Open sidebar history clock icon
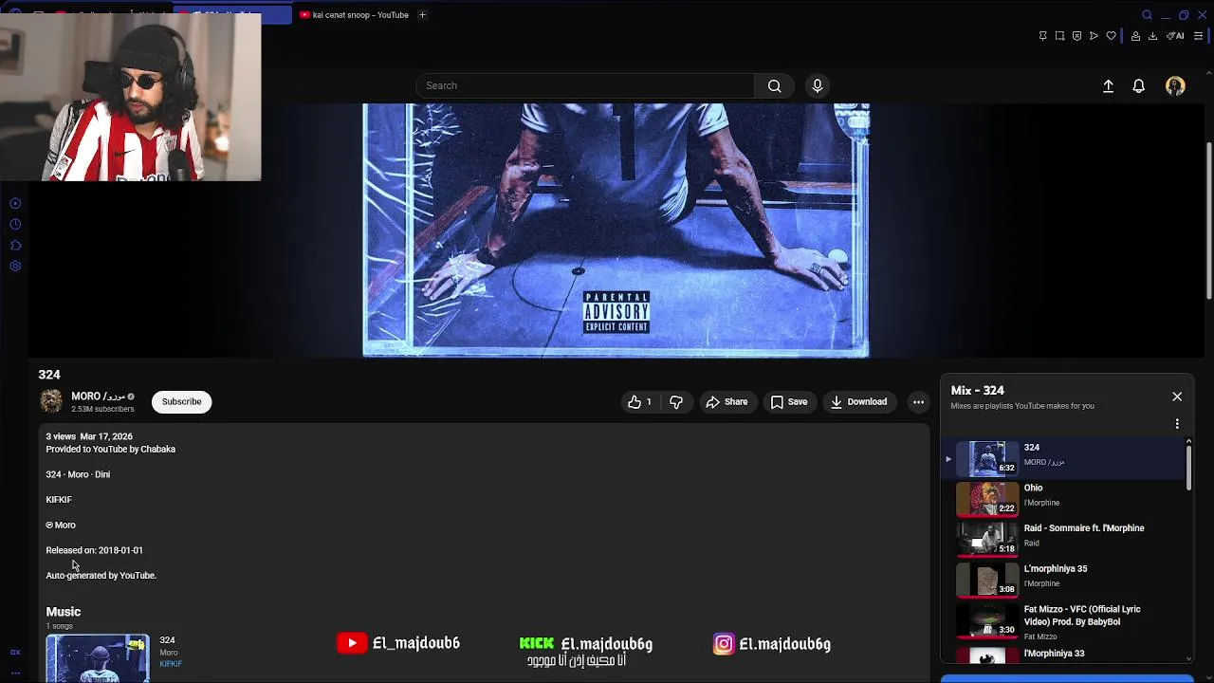The image size is (1214, 683). (x=15, y=224)
